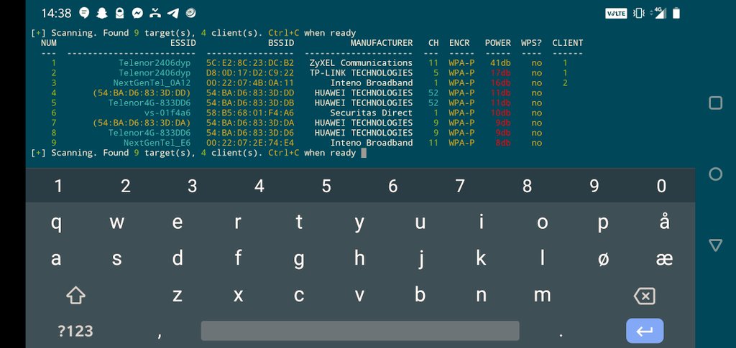This screenshot has height=348, width=736.
Task: Select the 10db power value
Action: 500,113
